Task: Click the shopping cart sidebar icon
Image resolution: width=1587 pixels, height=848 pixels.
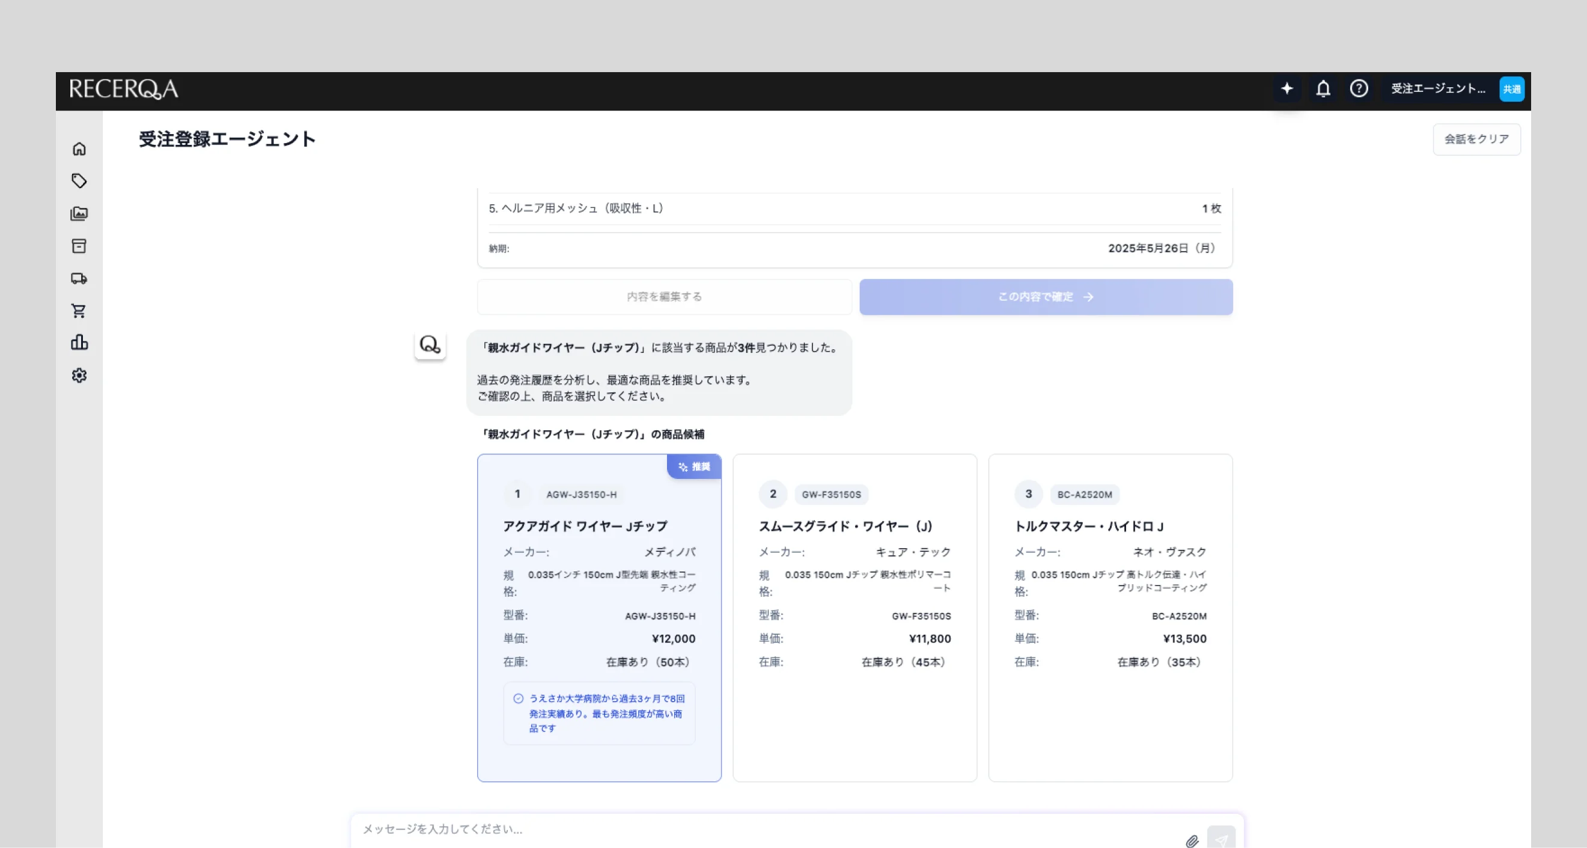Action: pos(79,311)
